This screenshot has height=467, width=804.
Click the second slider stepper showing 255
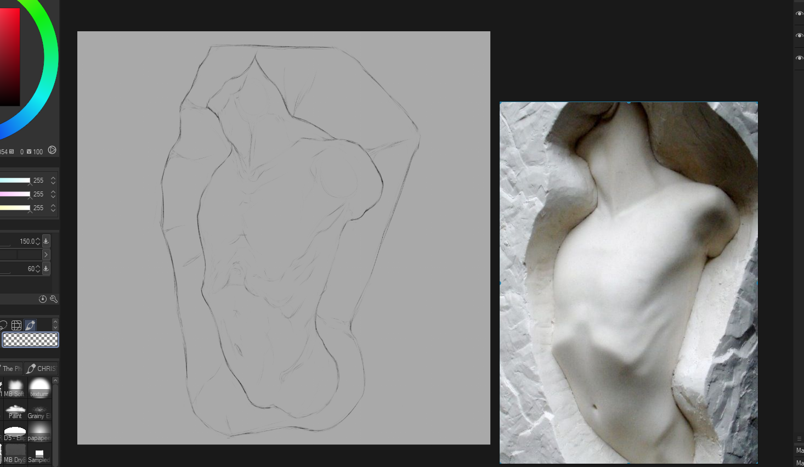pos(53,194)
